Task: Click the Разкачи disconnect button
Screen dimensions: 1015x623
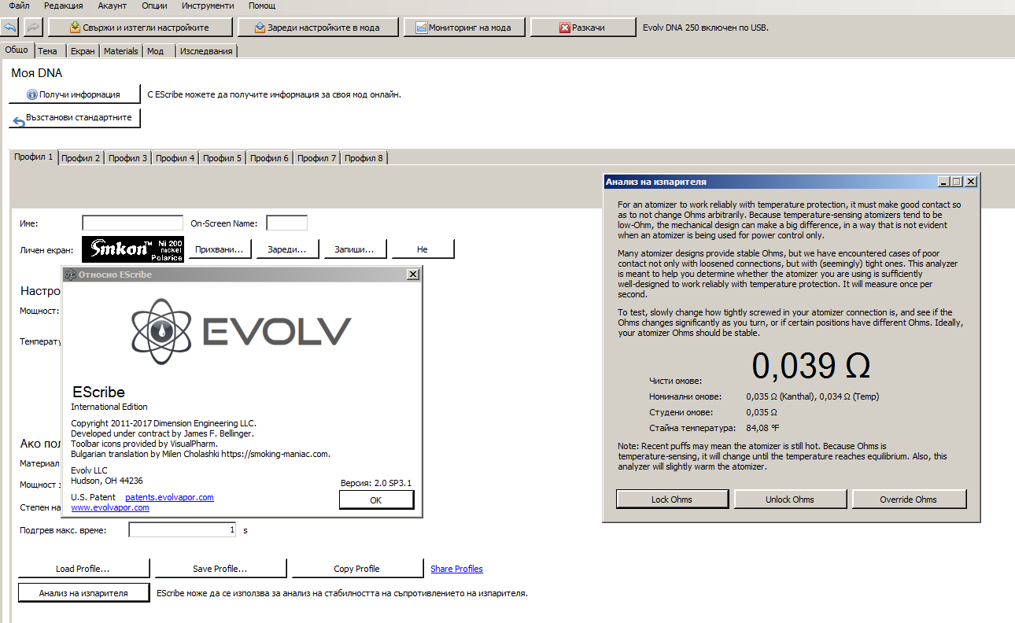Action: coord(582,28)
